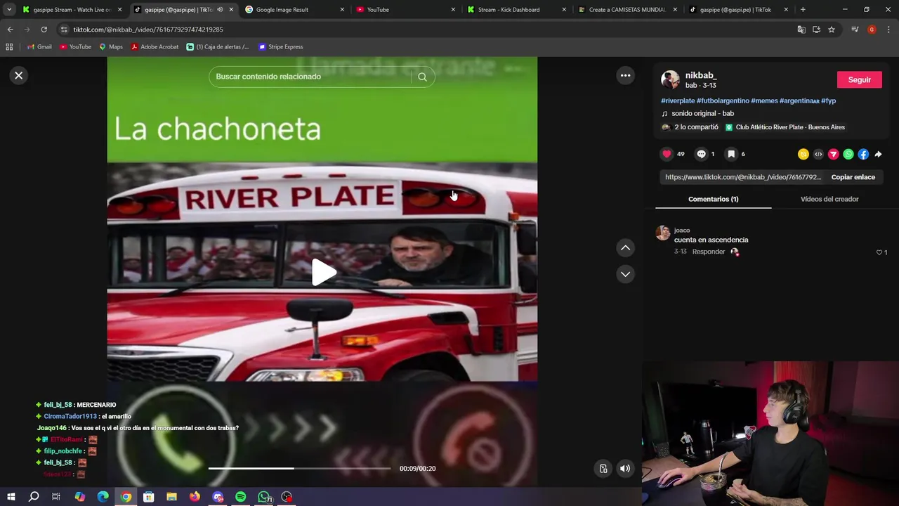Open more share options arrow
The width and height of the screenshot is (899, 506).
(878, 154)
